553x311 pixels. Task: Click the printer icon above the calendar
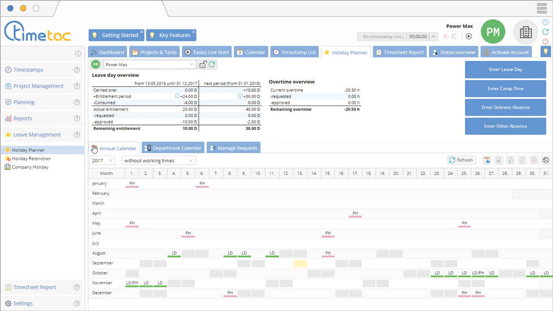click(x=546, y=160)
